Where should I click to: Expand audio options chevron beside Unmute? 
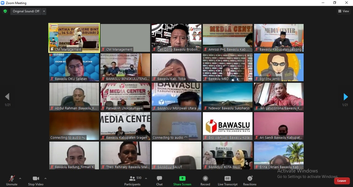coord(20,178)
